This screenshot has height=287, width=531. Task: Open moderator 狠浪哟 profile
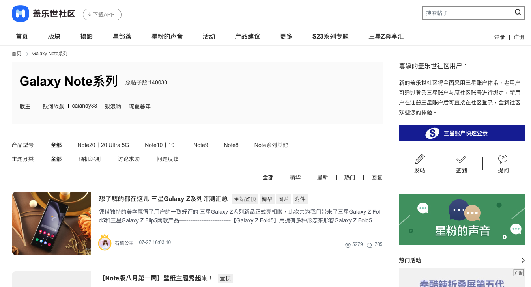pos(113,106)
